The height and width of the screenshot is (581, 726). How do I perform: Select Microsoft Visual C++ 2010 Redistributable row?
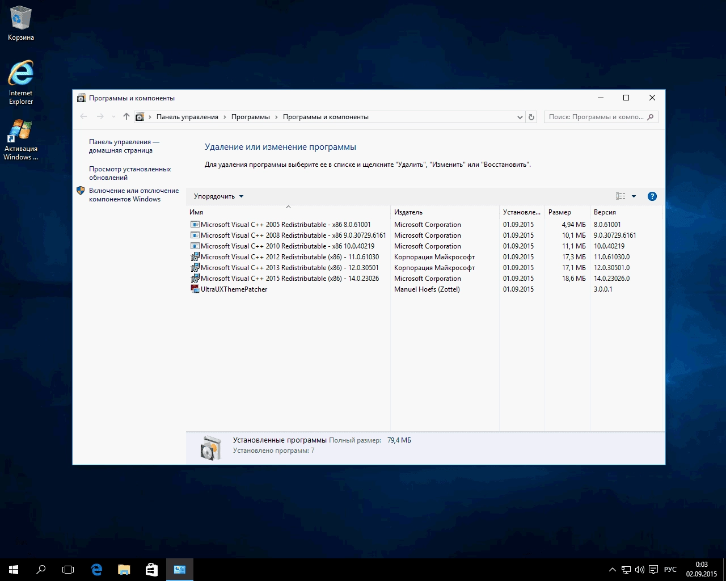(x=424, y=246)
